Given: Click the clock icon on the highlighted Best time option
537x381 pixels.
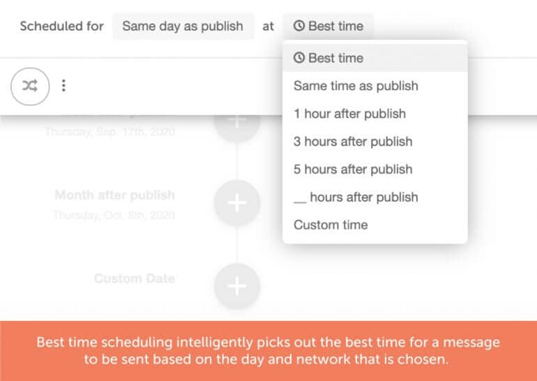Looking at the screenshot, I should 299,57.
